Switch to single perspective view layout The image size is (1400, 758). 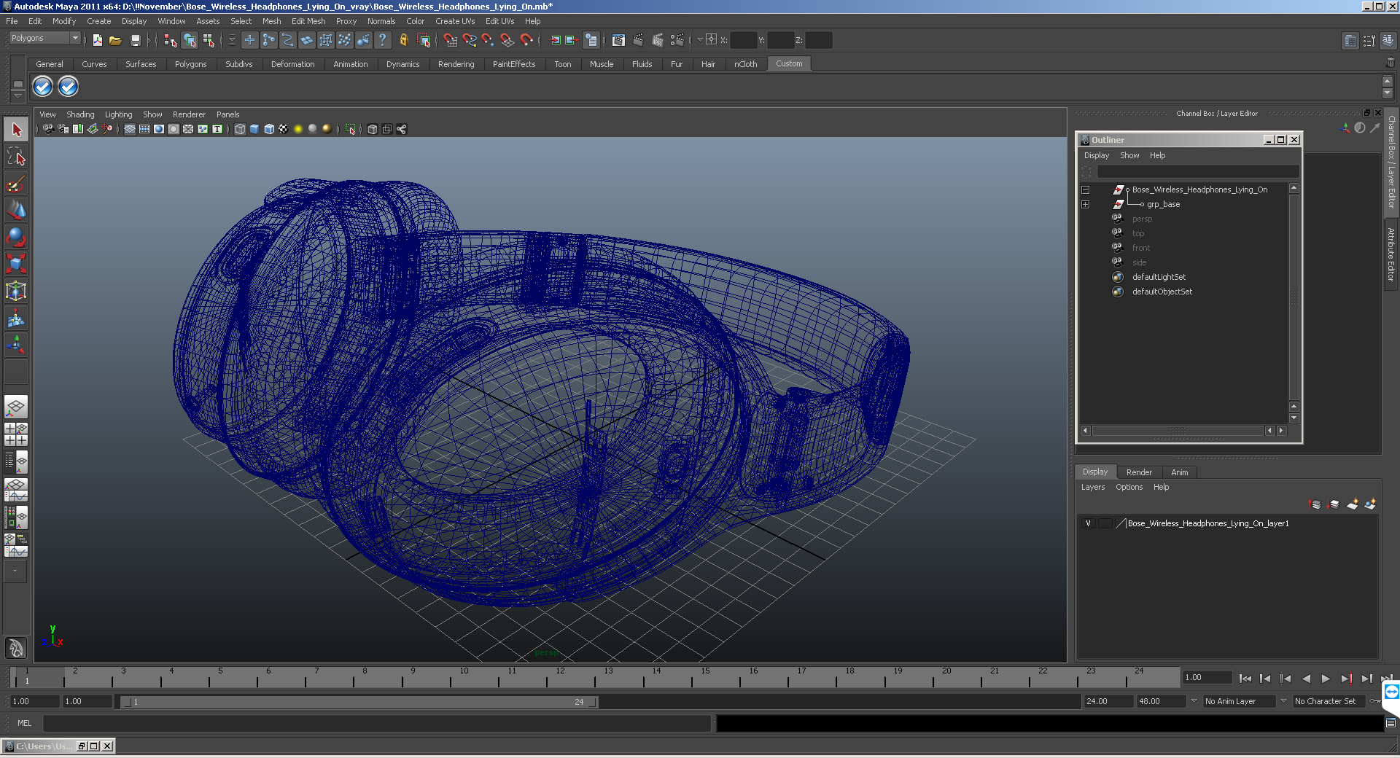(16, 407)
